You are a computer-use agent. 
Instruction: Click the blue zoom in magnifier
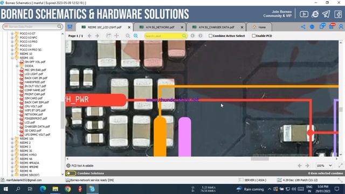click(x=136, y=36)
